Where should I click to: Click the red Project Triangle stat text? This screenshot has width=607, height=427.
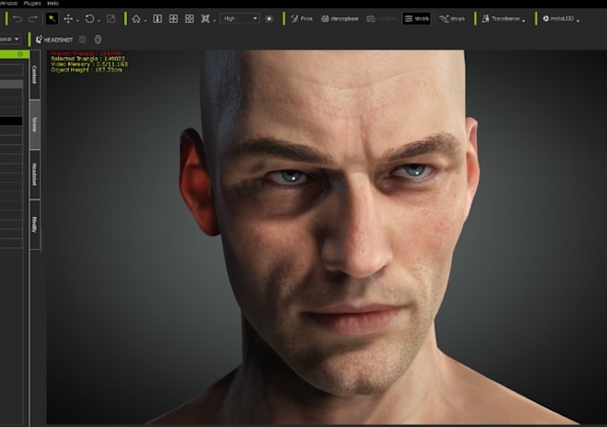click(86, 54)
